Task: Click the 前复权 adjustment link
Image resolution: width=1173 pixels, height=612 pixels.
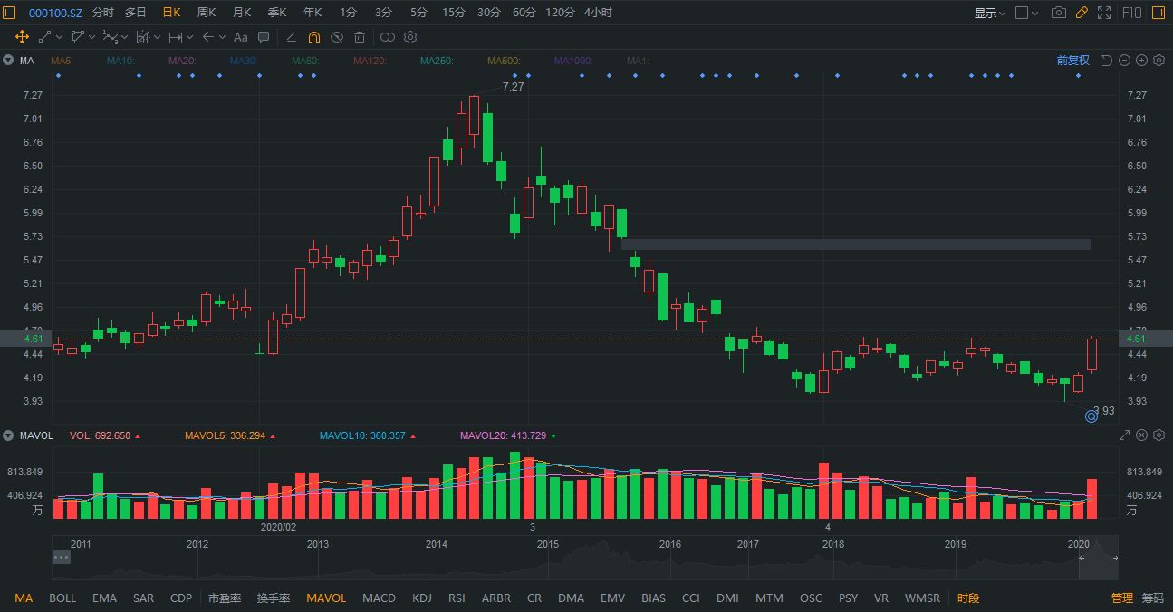Action: click(x=1072, y=61)
